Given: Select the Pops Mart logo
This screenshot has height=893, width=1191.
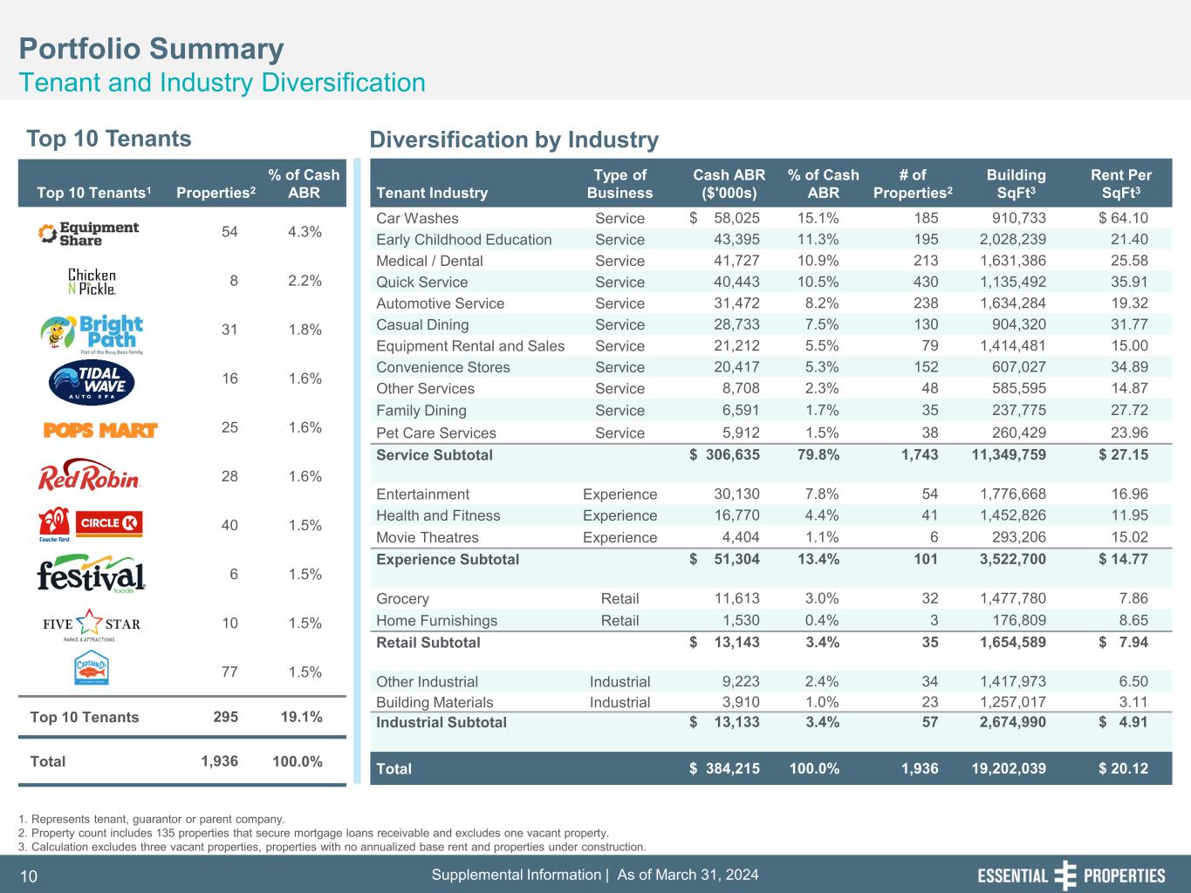Looking at the screenshot, I should [99, 430].
